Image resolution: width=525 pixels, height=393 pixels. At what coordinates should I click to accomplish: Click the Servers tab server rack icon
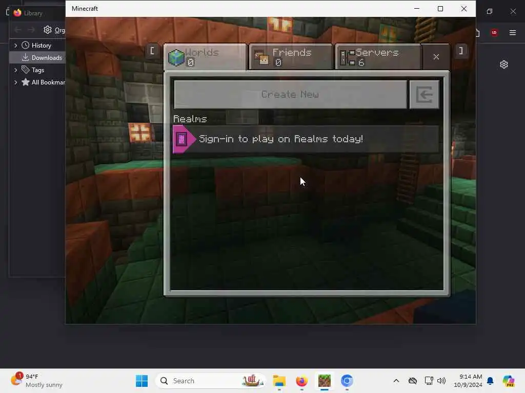click(348, 57)
